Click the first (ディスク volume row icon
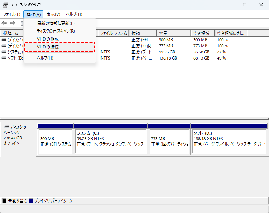 click(x=4, y=40)
